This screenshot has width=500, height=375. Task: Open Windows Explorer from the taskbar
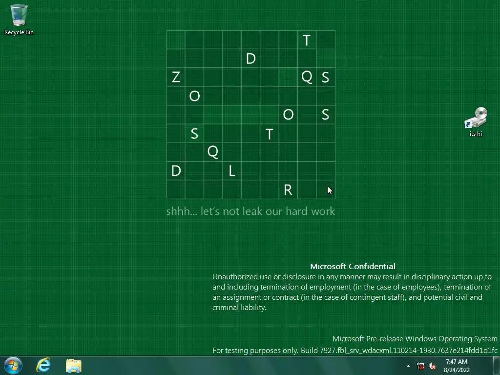[x=74, y=365]
